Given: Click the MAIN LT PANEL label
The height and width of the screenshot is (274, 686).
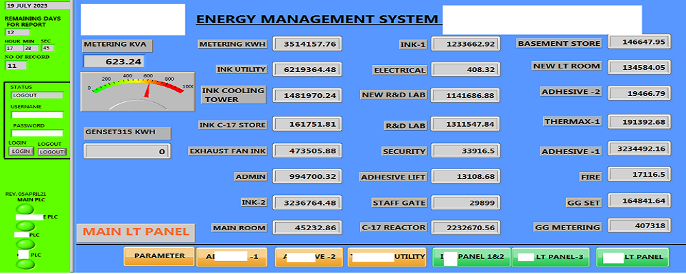Looking at the screenshot, I should pyautogui.click(x=135, y=232).
